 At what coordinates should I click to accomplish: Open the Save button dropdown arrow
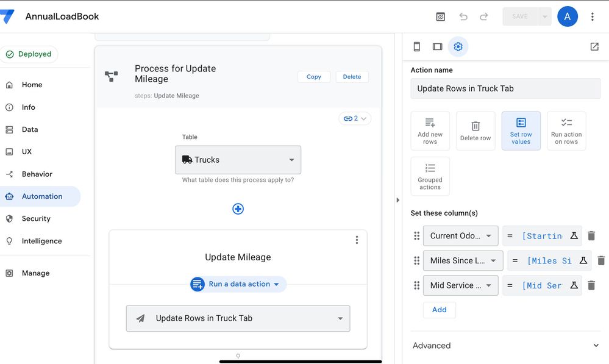(544, 16)
